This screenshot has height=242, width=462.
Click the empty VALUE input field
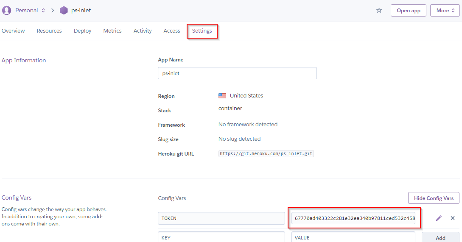click(353, 237)
